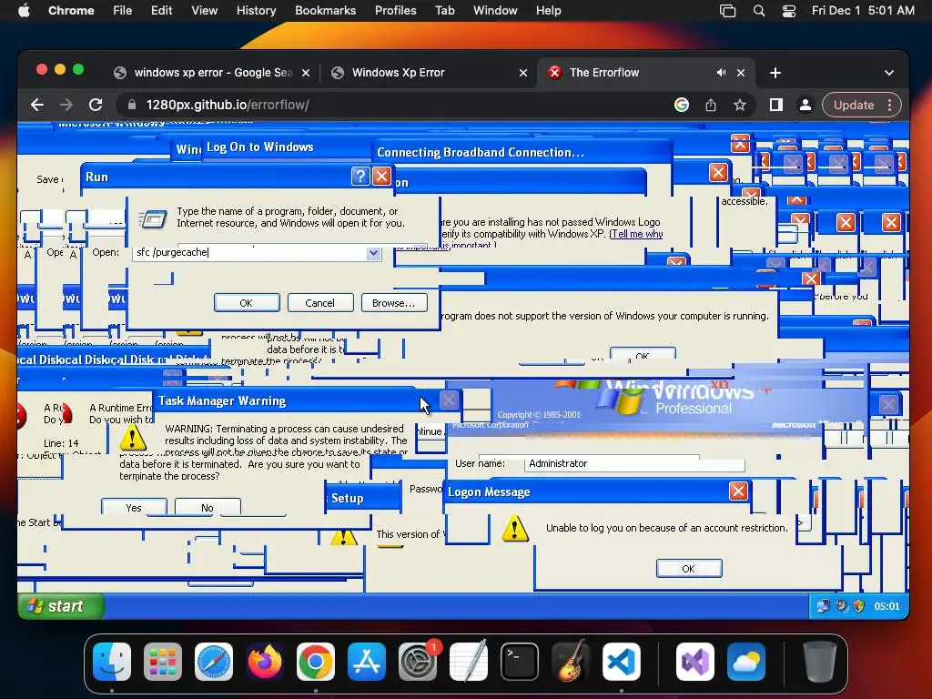Close the Logon Message dialog
The image size is (932, 699).
click(738, 491)
